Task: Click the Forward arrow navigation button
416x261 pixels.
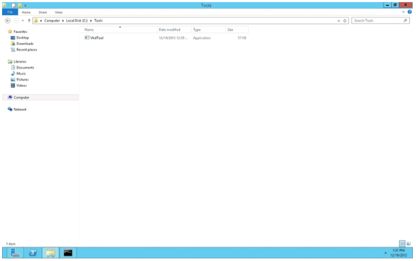Action: point(16,20)
